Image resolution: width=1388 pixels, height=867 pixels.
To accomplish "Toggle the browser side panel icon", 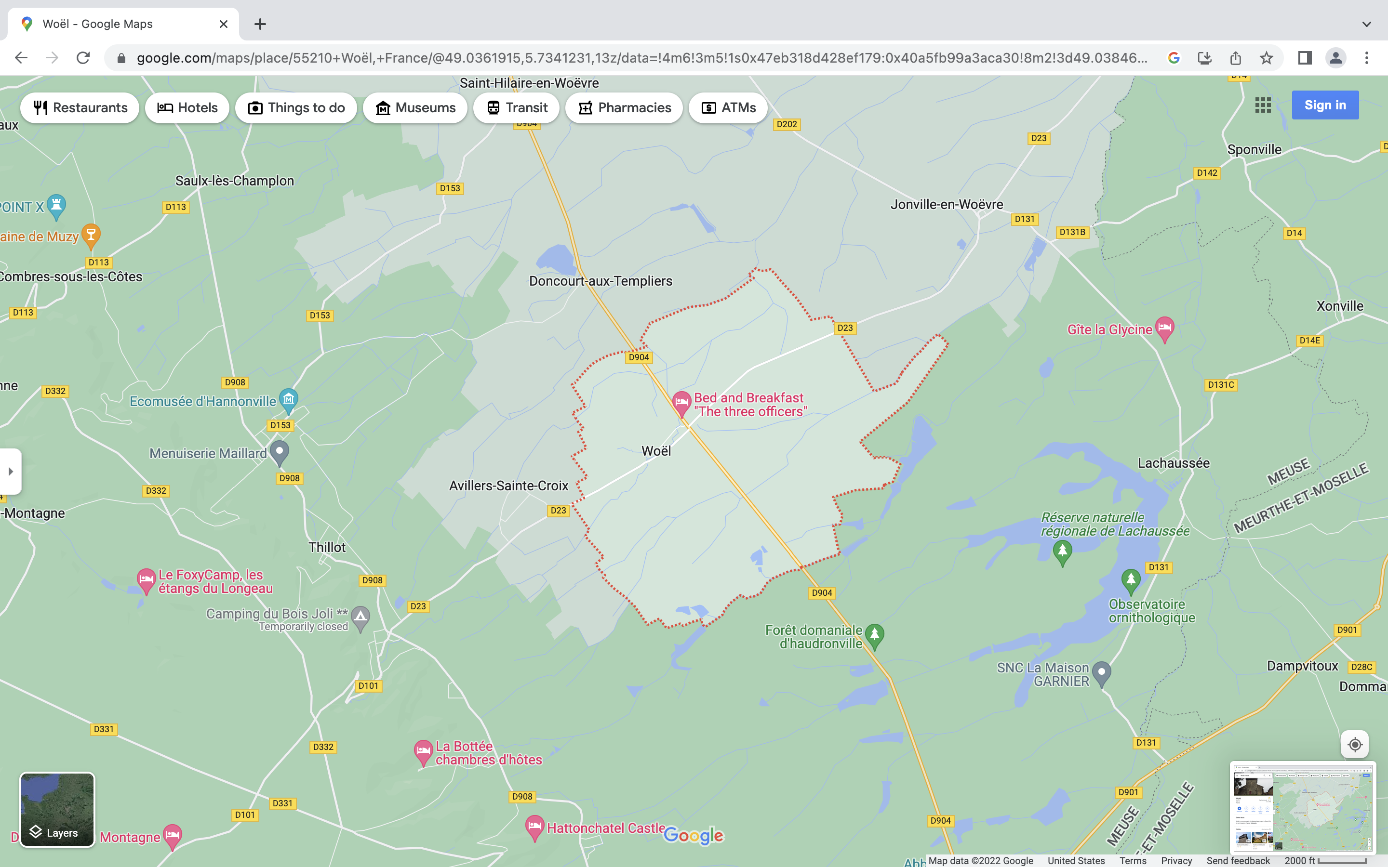I will [x=1304, y=58].
